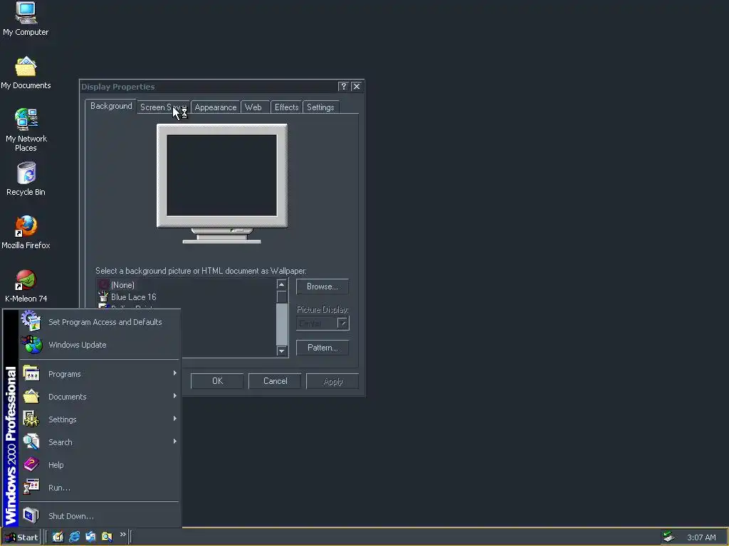Expand Programs submenu in Start menu

99,374
